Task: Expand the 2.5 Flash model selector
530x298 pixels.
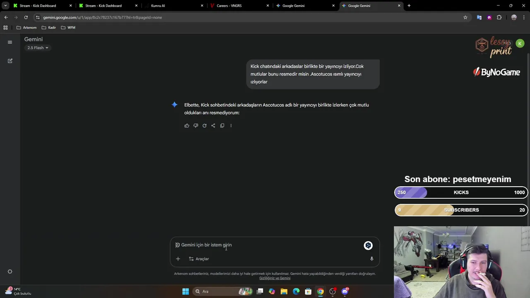Action: click(x=38, y=48)
